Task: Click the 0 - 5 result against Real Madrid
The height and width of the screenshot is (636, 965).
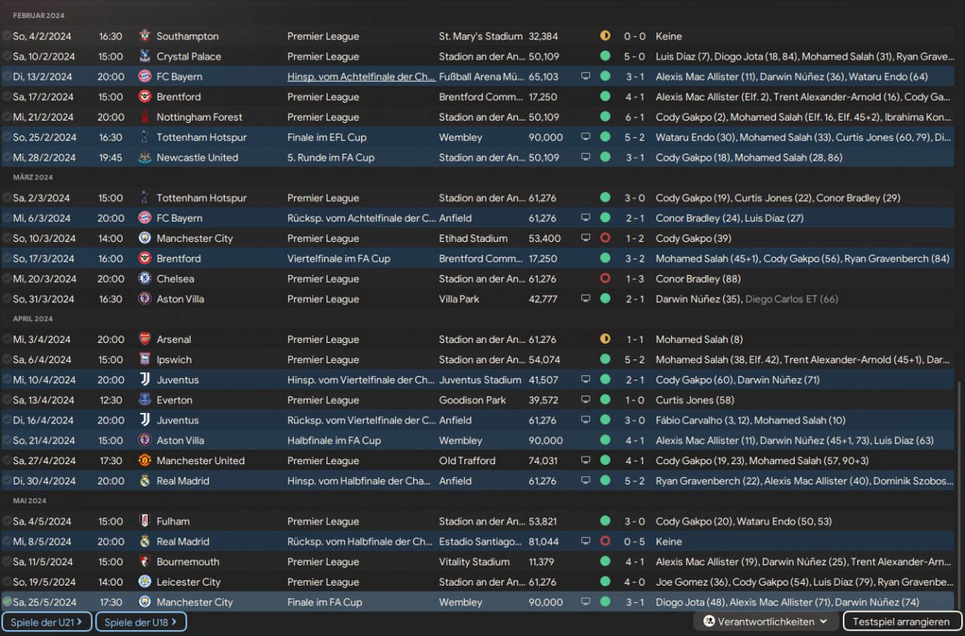Action: [634, 541]
